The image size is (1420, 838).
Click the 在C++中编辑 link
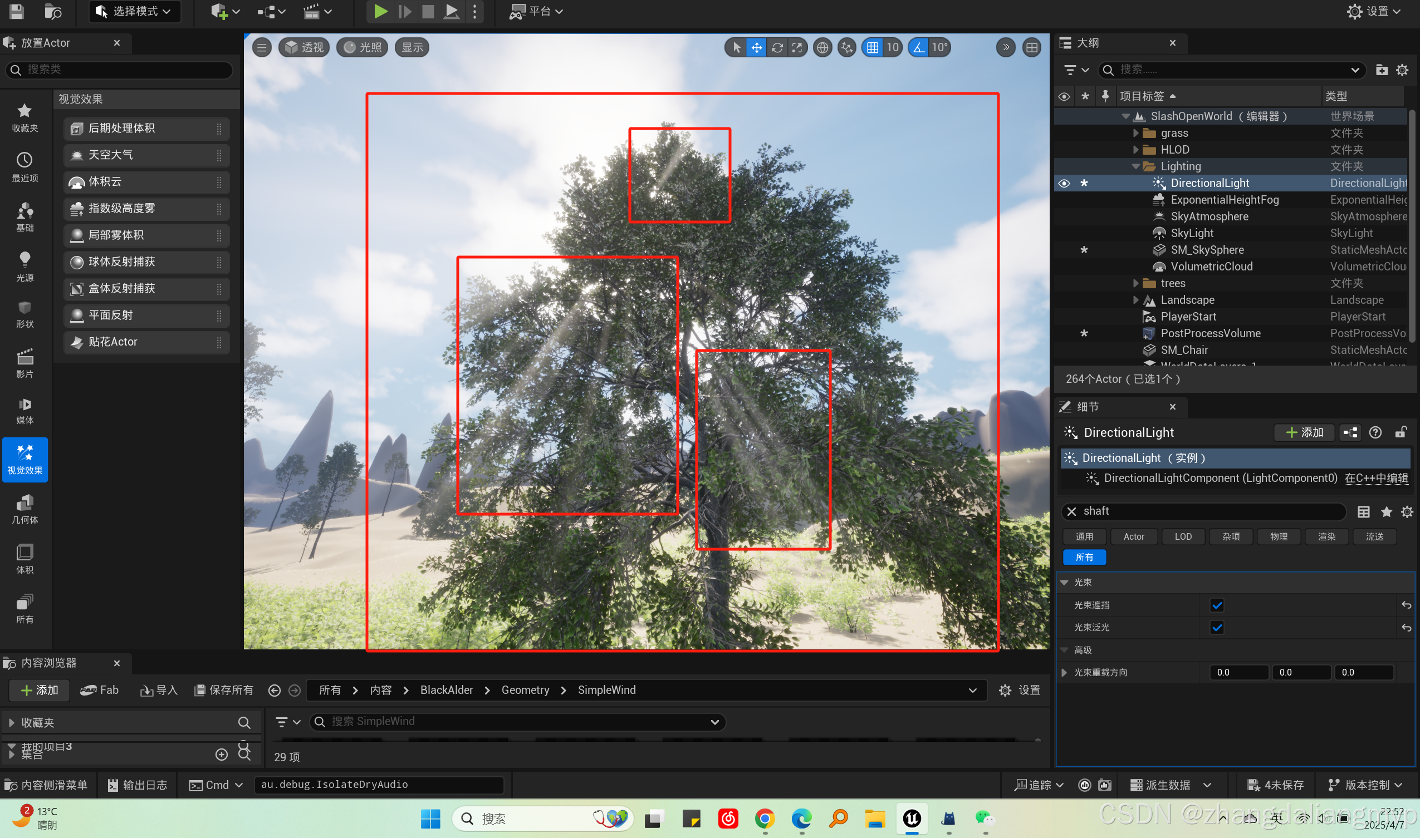tap(1376, 478)
